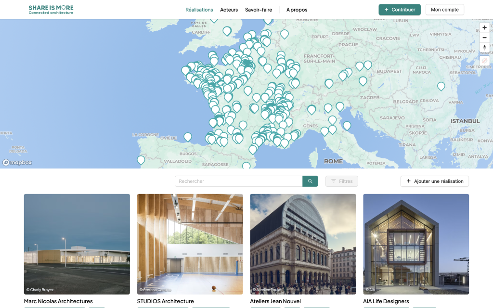
Task: Click the SARAGOSSE label on the map
Action: [x=215, y=165]
